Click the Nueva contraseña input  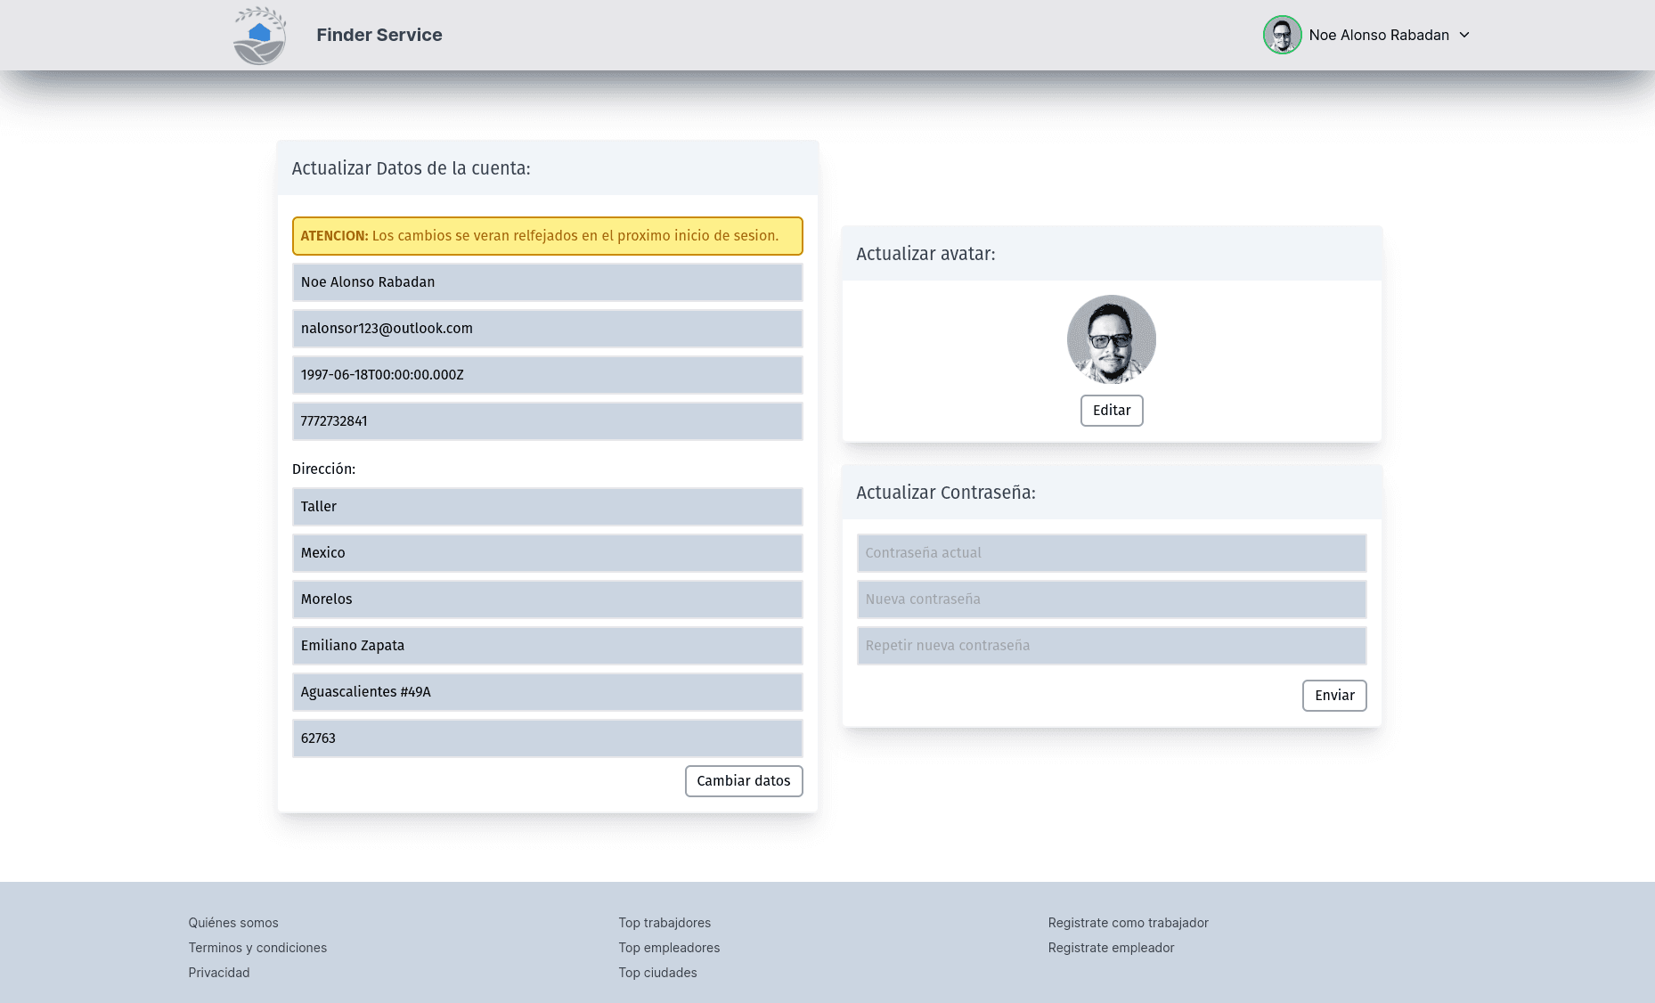coord(1111,599)
